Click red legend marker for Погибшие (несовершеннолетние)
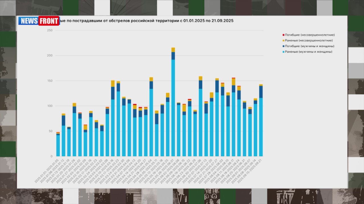Screen dimensions: 364x204 coord(284,35)
